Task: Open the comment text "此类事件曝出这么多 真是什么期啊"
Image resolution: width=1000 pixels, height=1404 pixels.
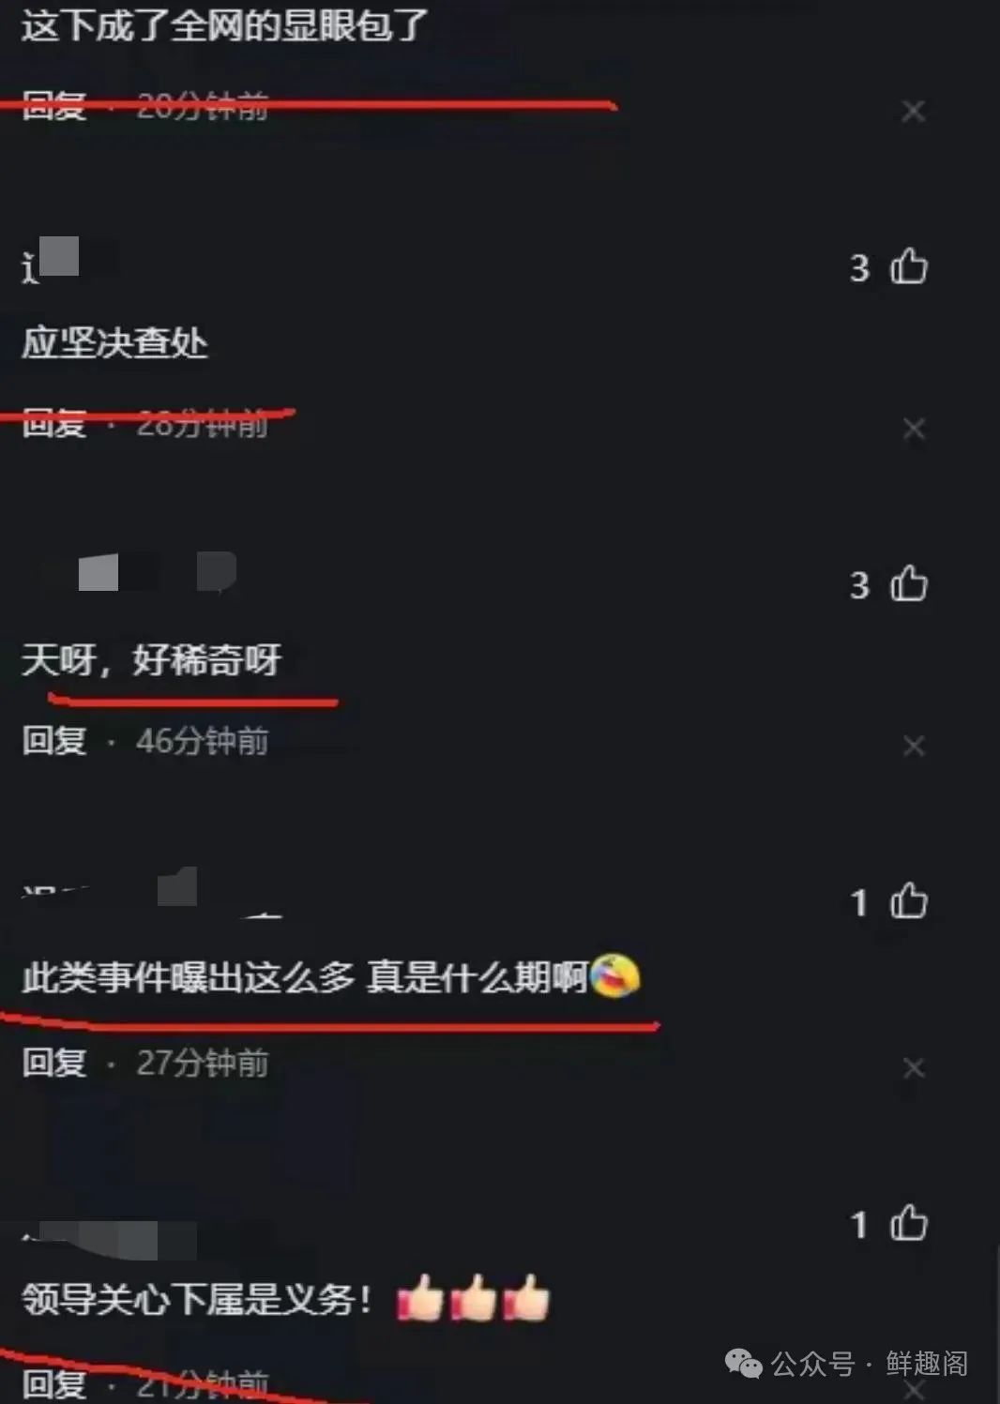Action: [304, 977]
